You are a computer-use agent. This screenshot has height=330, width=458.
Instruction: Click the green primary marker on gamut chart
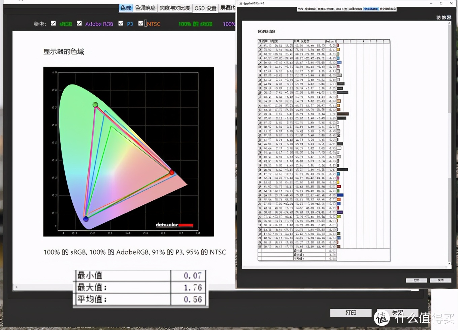click(x=95, y=105)
